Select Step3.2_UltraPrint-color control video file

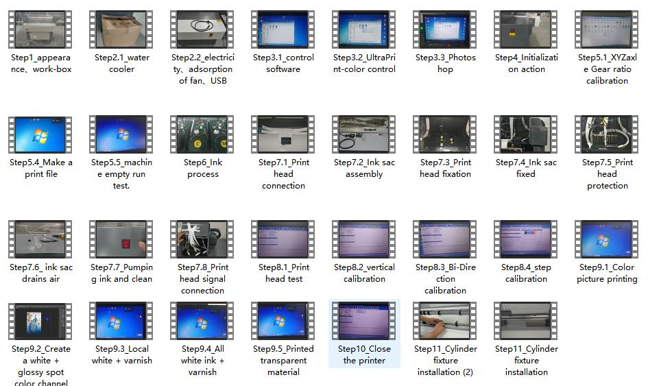(364, 29)
